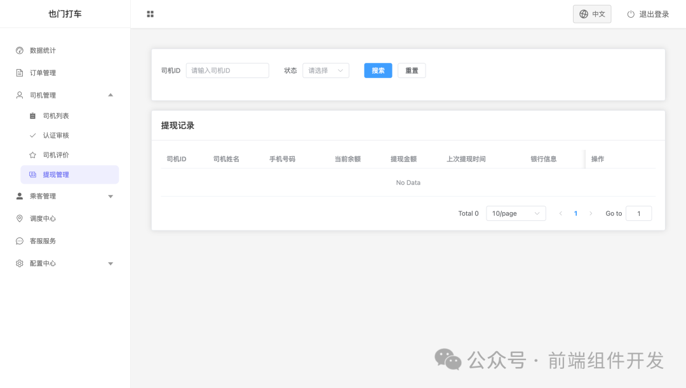Click the 手机号码 column header
686x388 pixels.
tap(282, 159)
